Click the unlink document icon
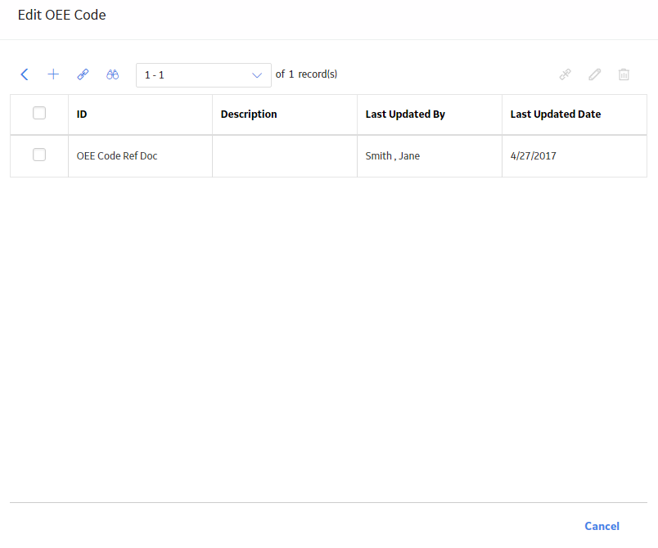 pyautogui.click(x=566, y=74)
